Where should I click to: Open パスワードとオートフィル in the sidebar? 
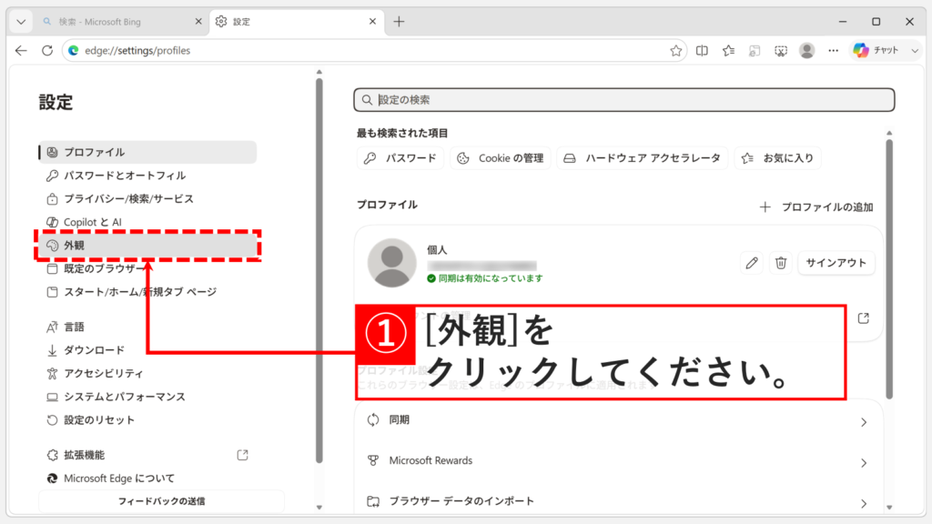pyautogui.click(x=148, y=176)
